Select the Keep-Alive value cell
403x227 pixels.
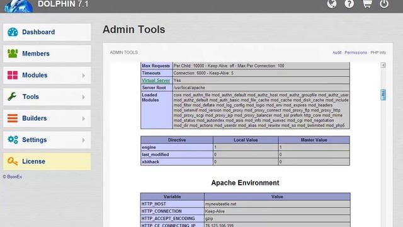point(277,211)
